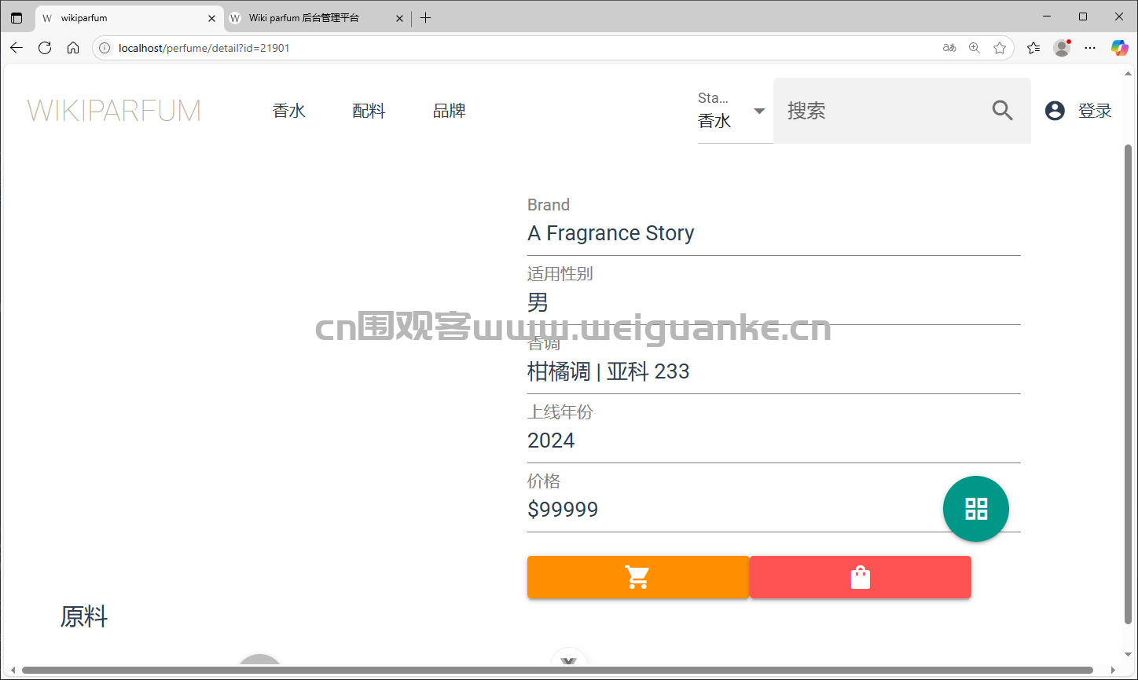The image size is (1138, 680).
Task: Open the favorites list icon
Action: [x=1033, y=48]
